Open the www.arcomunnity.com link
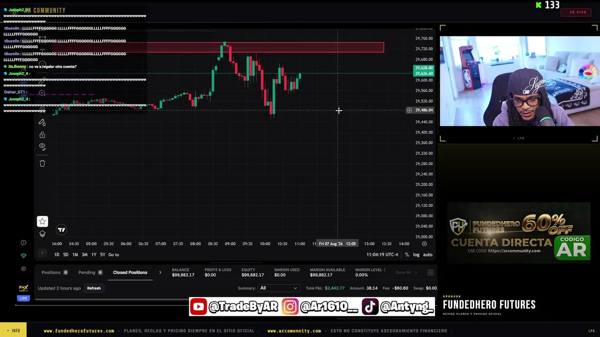 [x=294, y=331]
